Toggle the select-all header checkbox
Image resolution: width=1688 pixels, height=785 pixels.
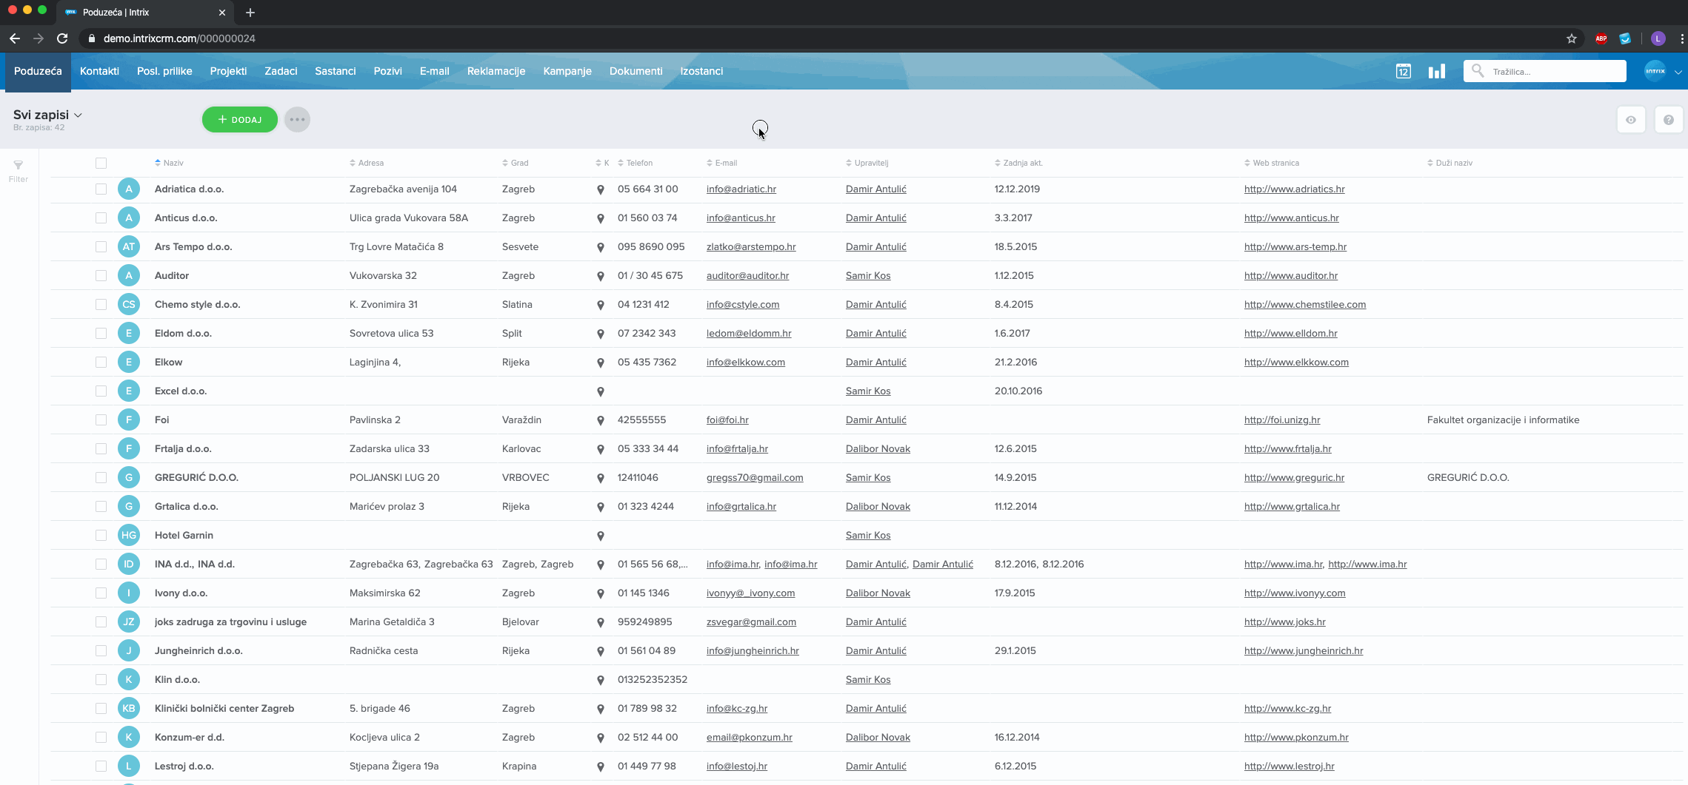click(101, 164)
